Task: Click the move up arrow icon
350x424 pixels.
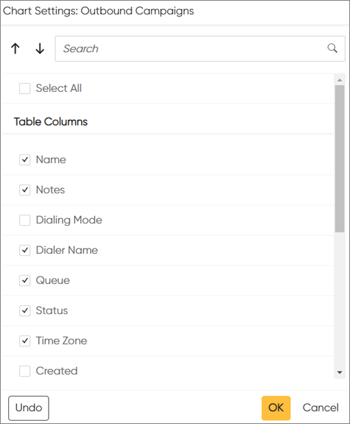Action: click(15, 49)
